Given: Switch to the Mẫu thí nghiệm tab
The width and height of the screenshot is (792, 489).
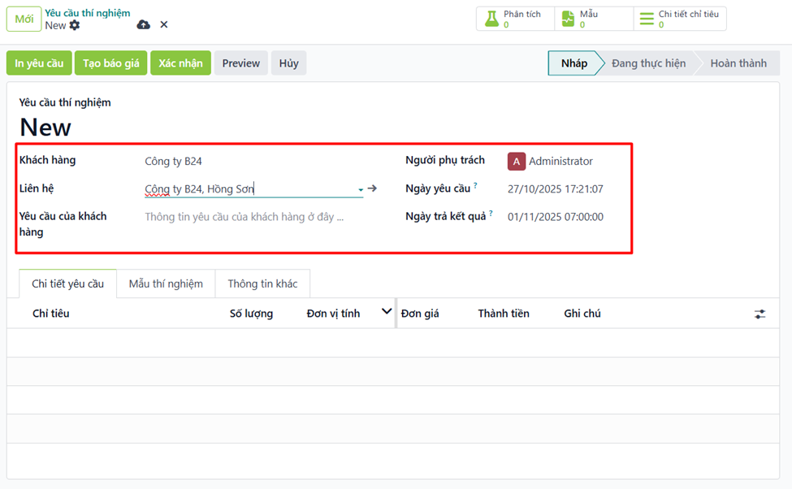Looking at the screenshot, I should (x=166, y=283).
